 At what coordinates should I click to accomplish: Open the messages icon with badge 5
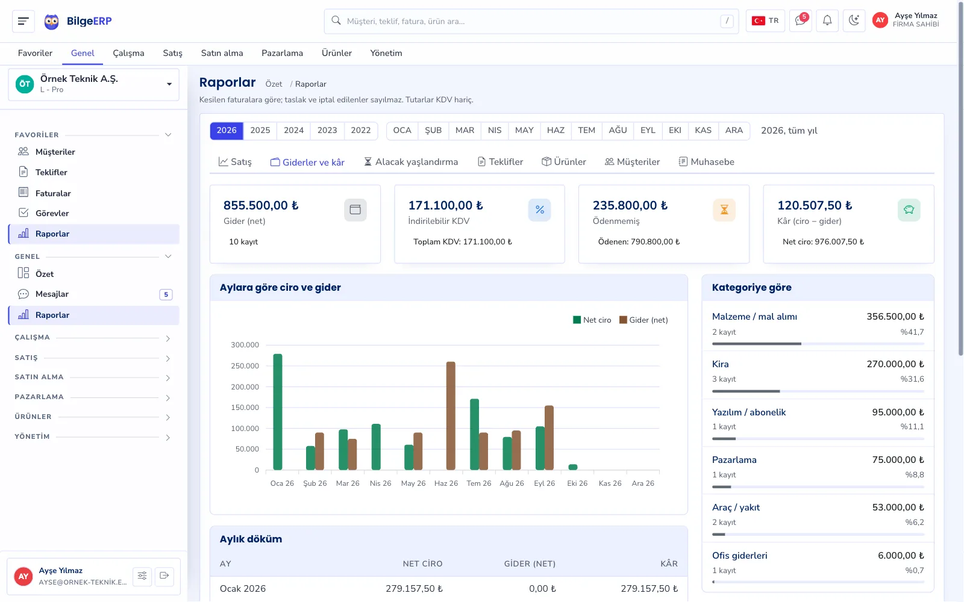point(801,21)
